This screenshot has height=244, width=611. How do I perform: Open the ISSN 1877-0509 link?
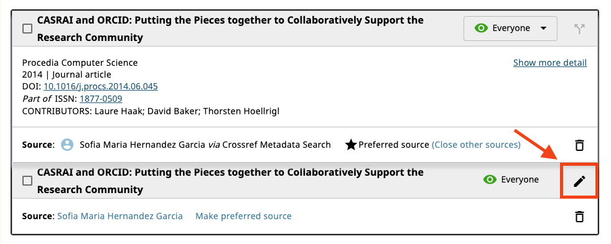pos(101,99)
